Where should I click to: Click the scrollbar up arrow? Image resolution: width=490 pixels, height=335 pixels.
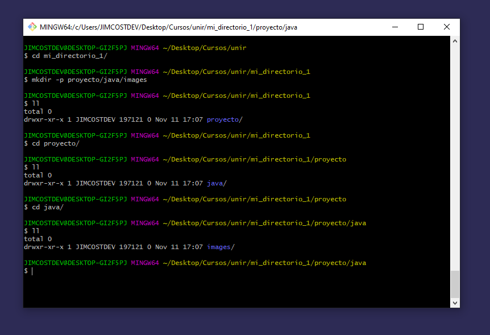click(454, 40)
